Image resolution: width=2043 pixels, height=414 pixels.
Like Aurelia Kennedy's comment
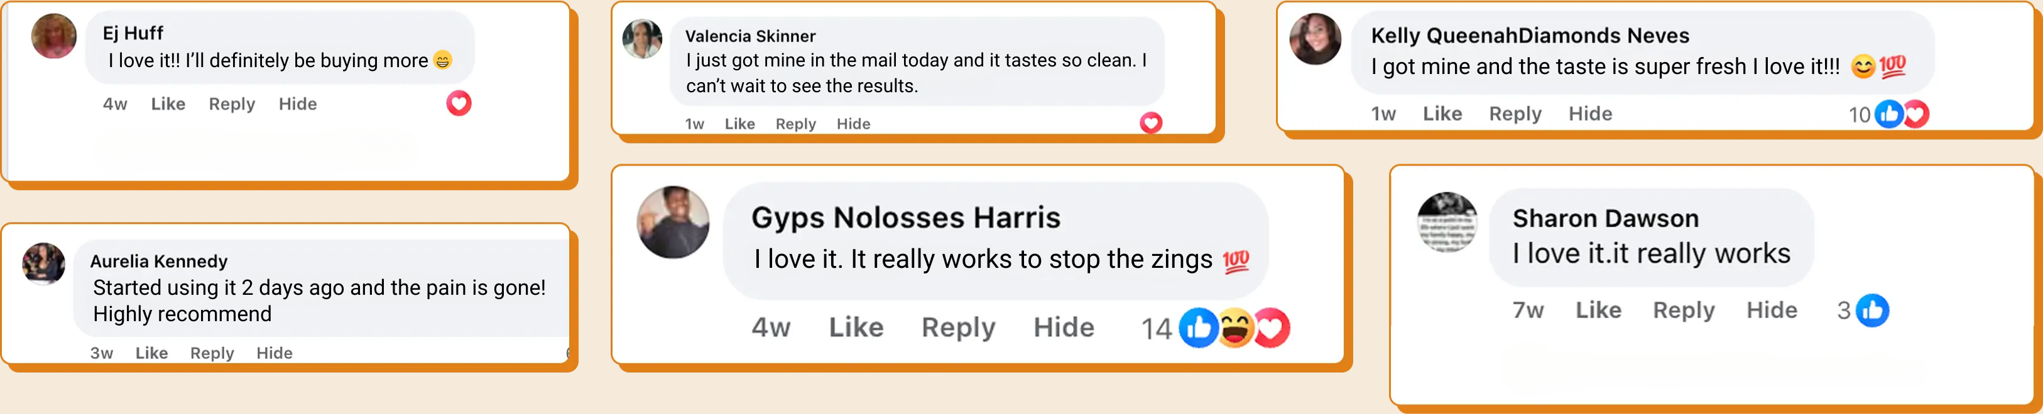pyautogui.click(x=151, y=353)
